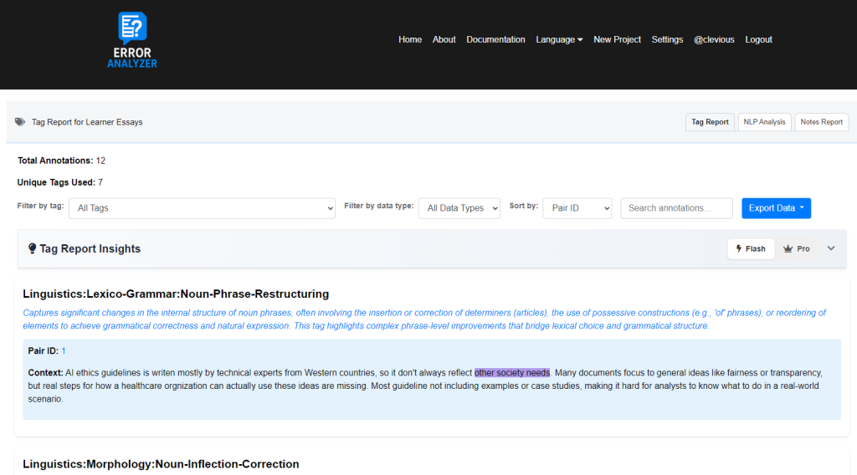The width and height of the screenshot is (857, 475).
Task: Open the Export Data dropdown button
Action: pos(776,208)
